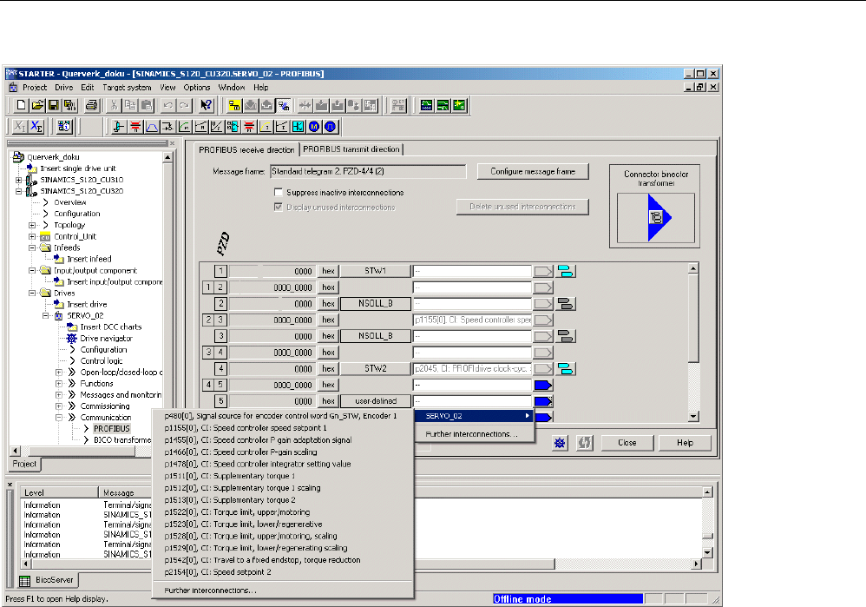Click the blue square-wave pulse icon
The width and height of the screenshot is (866, 607).
(x=331, y=127)
